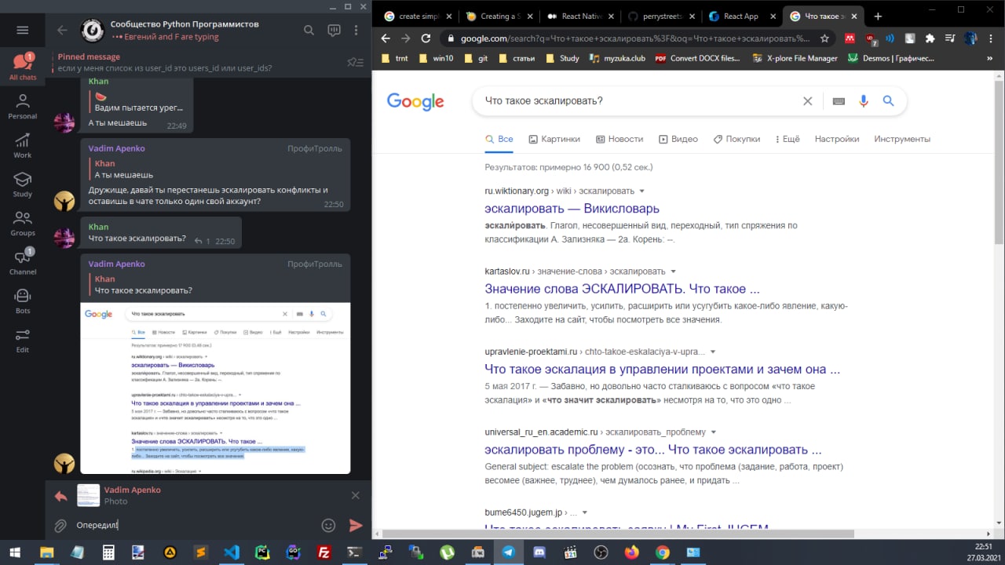
Task: Open Google search Настройки
Action: [x=837, y=139]
